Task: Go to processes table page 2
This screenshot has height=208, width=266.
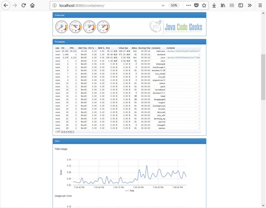Action: pyautogui.click(x=62, y=132)
